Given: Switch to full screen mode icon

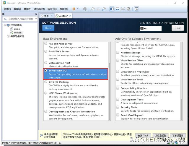Looking at the screenshot, I should tap(123, 9).
